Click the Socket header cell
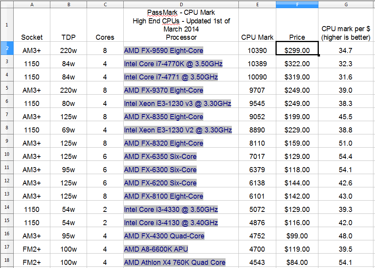Image resolution: width=375 pixels, height=268 pixels. tap(32, 25)
